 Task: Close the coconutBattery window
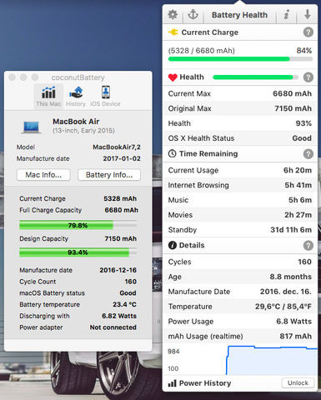pyautogui.click(x=12, y=77)
